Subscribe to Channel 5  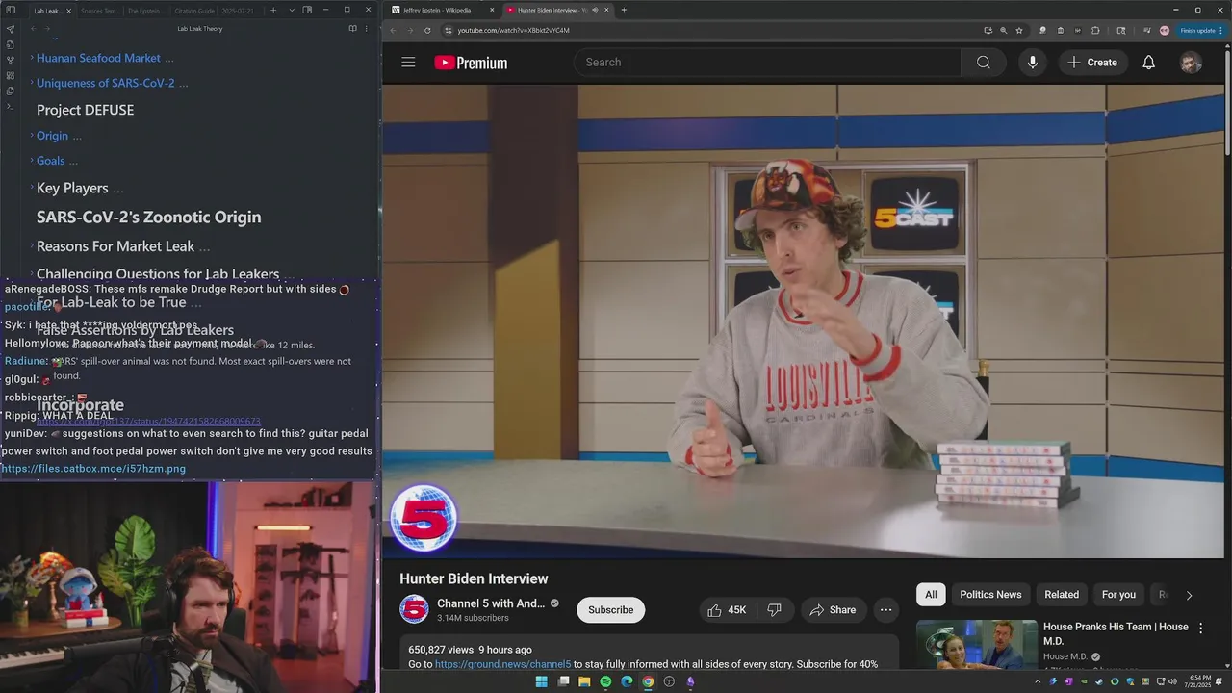[x=610, y=610]
